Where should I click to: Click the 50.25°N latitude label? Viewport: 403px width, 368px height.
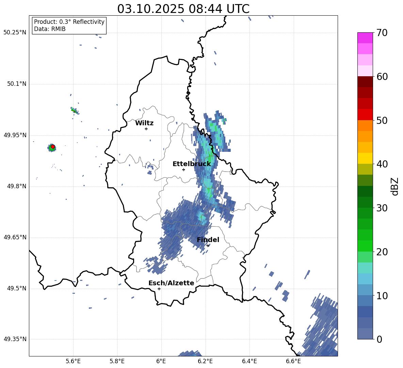[15, 33]
